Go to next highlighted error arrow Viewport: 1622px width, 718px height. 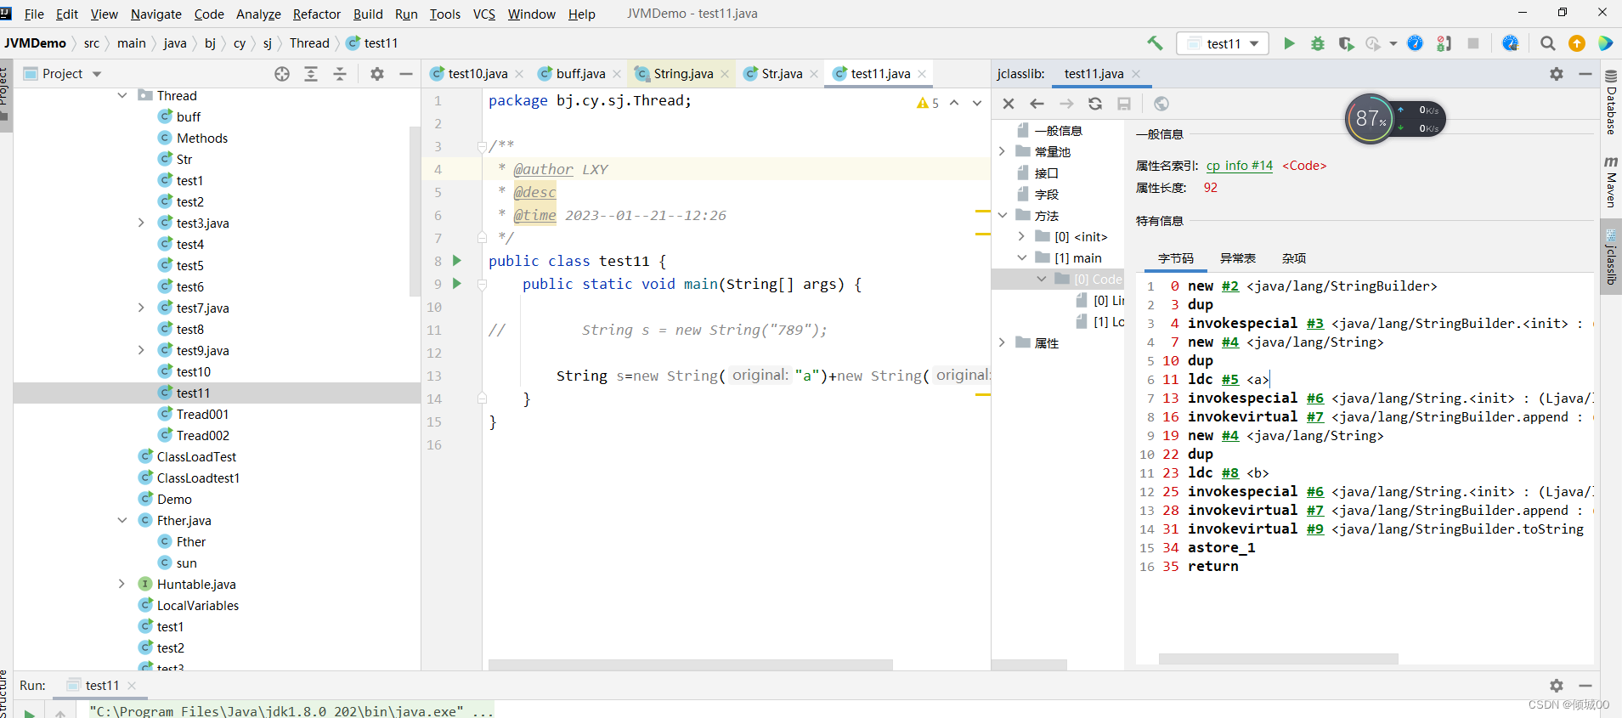[x=977, y=103]
